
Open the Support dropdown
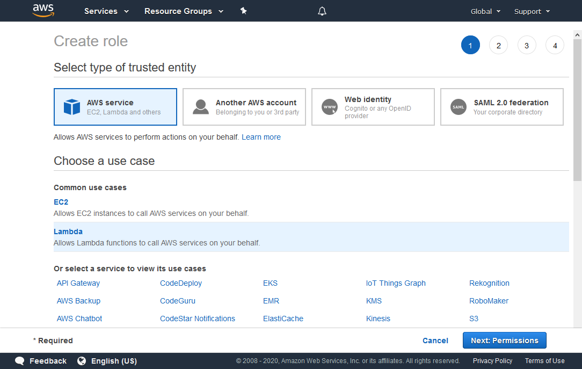(x=532, y=11)
